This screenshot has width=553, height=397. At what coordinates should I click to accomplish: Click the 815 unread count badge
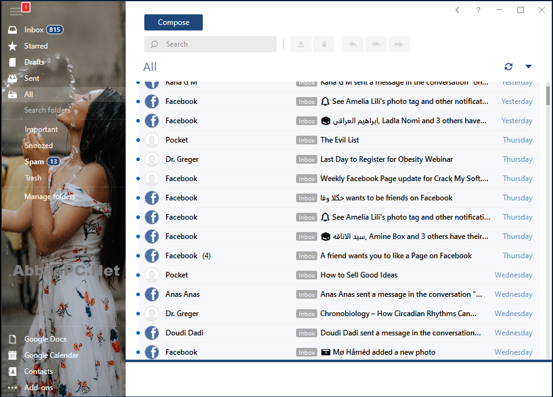pos(55,30)
